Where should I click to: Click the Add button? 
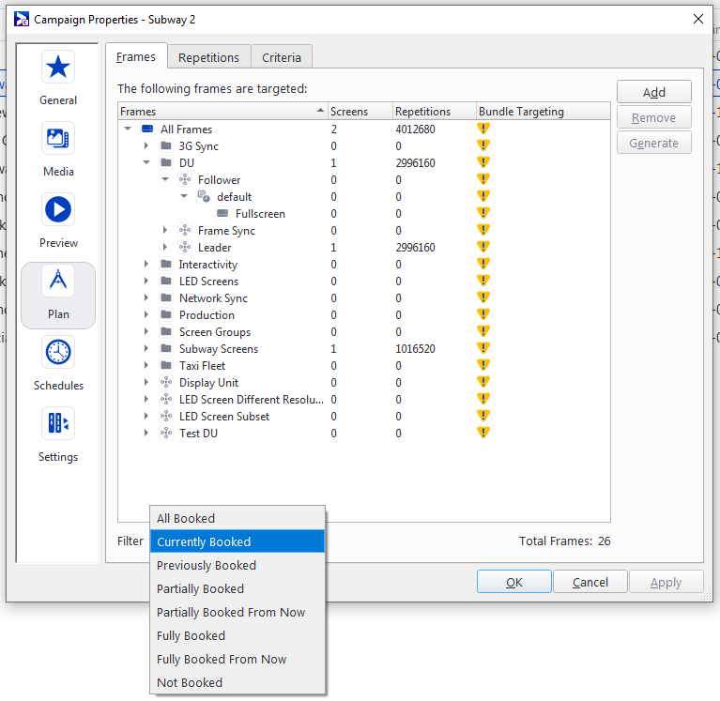pyautogui.click(x=653, y=92)
